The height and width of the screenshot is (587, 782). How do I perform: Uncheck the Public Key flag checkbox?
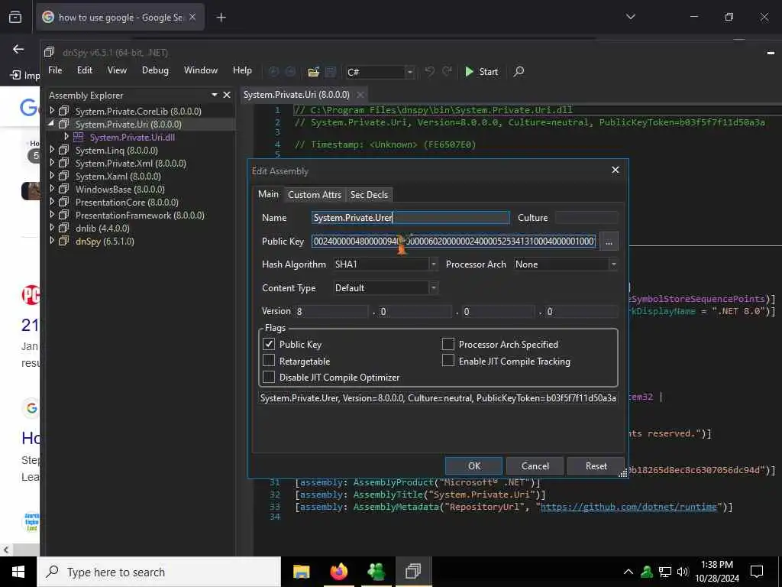pos(269,344)
